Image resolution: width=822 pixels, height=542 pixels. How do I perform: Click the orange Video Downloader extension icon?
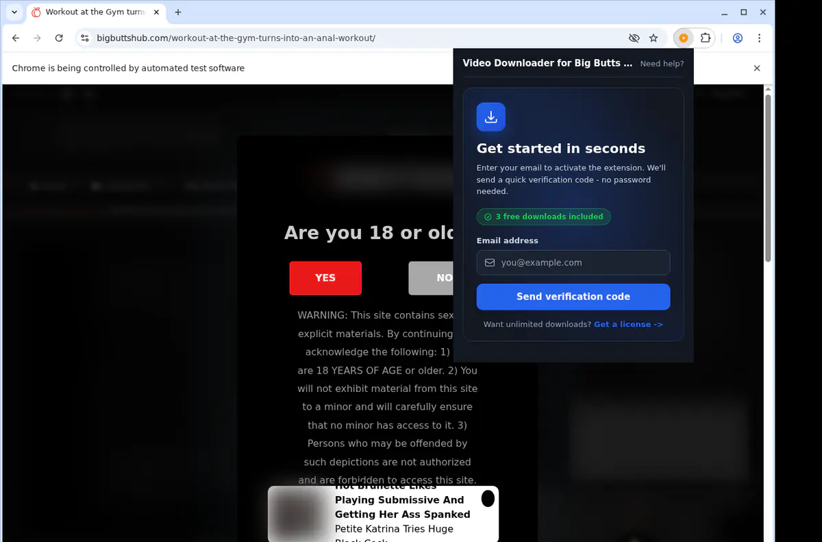click(684, 38)
